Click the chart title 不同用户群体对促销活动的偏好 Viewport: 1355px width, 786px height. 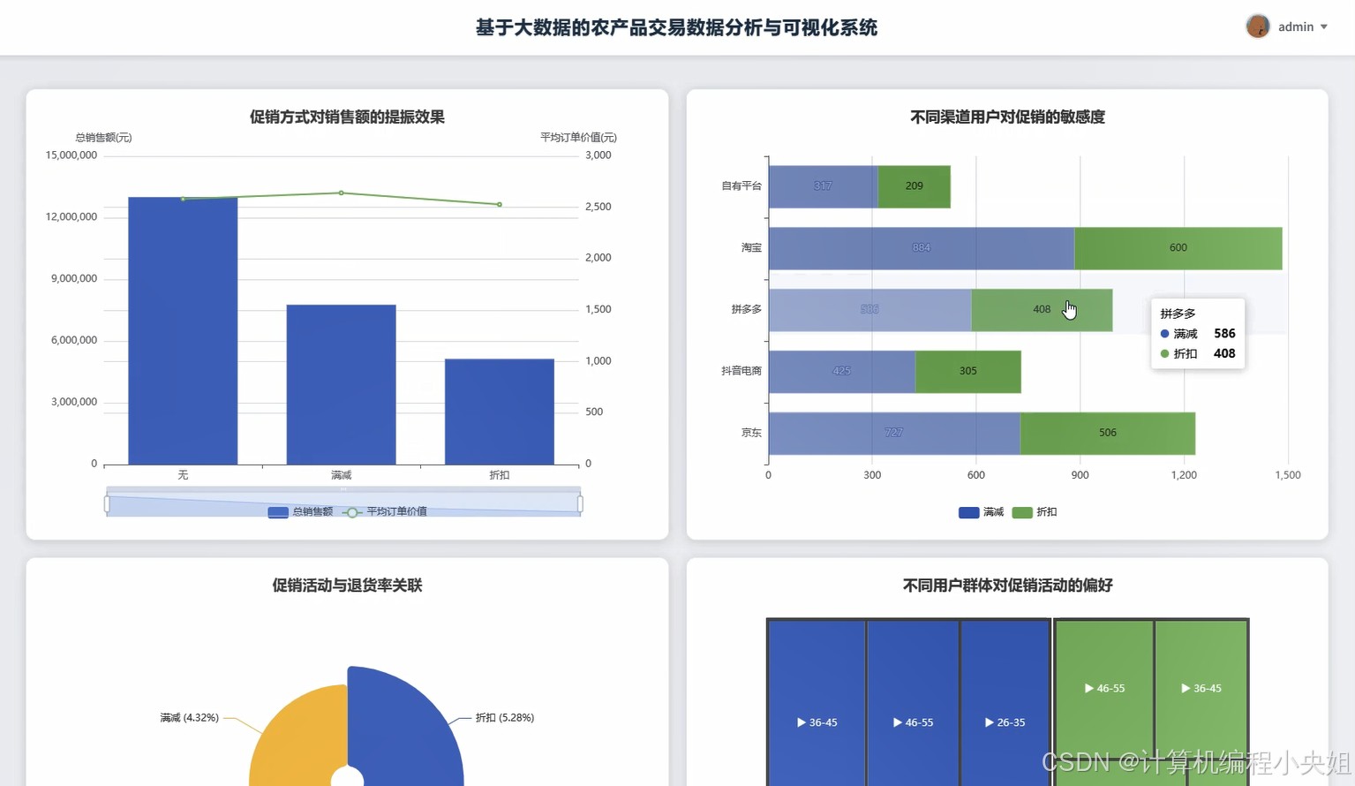click(1007, 586)
